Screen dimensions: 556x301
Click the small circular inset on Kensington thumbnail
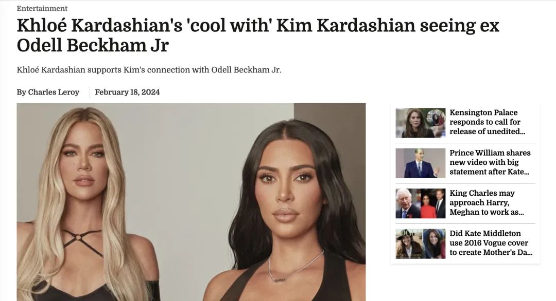click(x=436, y=118)
